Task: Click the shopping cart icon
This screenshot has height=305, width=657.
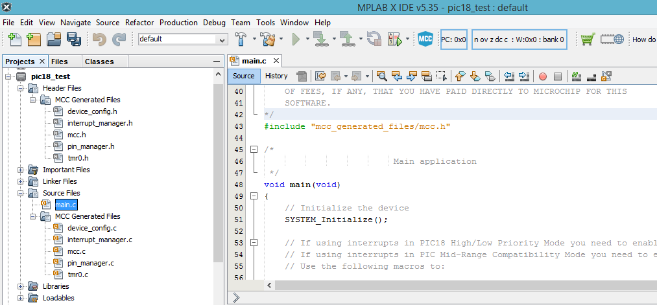Action: pos(588,39)
